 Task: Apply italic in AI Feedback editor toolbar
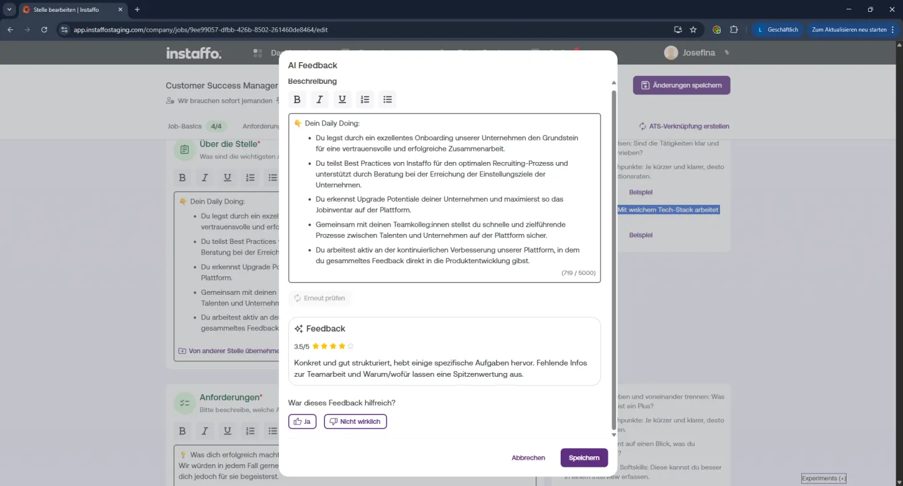point(319,99)
